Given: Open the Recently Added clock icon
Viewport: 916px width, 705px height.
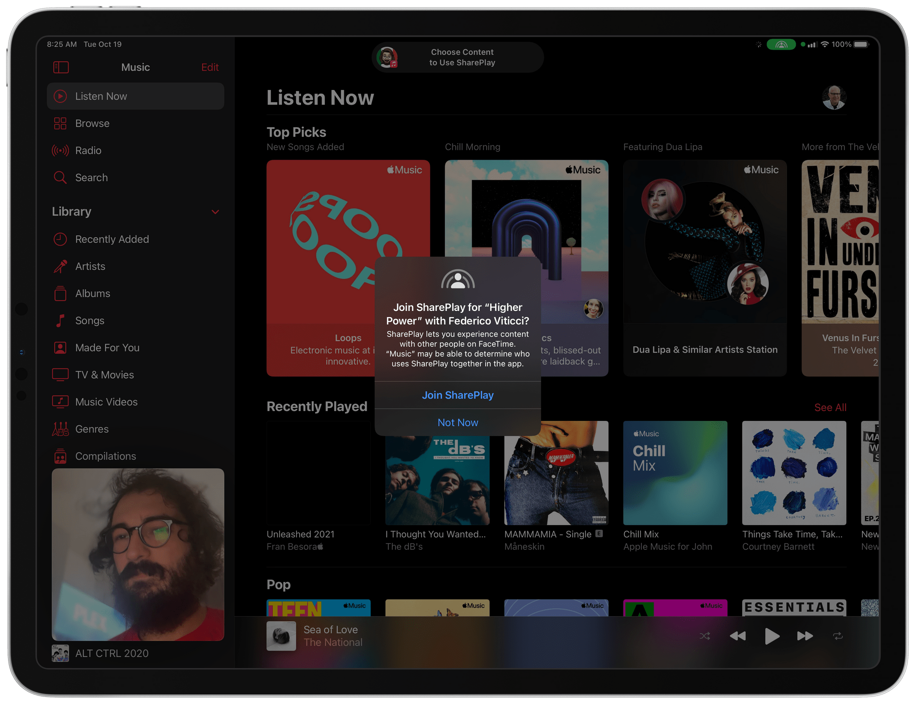Looking at the screenshot, I should (x=60, y=239).
